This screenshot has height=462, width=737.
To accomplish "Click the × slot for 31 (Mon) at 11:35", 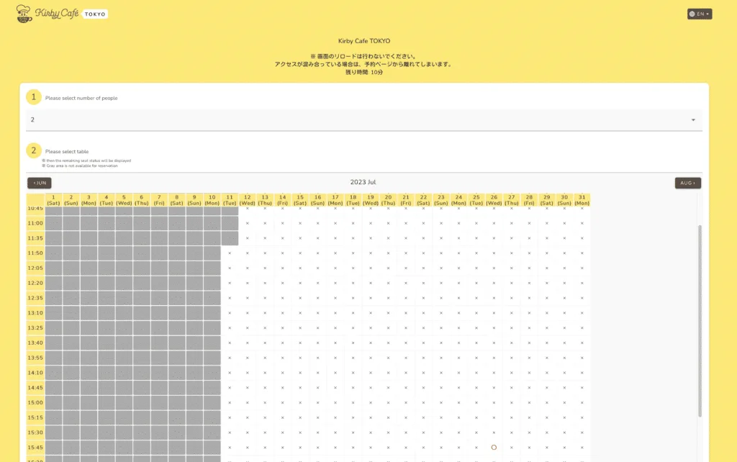I will [582, 238].
